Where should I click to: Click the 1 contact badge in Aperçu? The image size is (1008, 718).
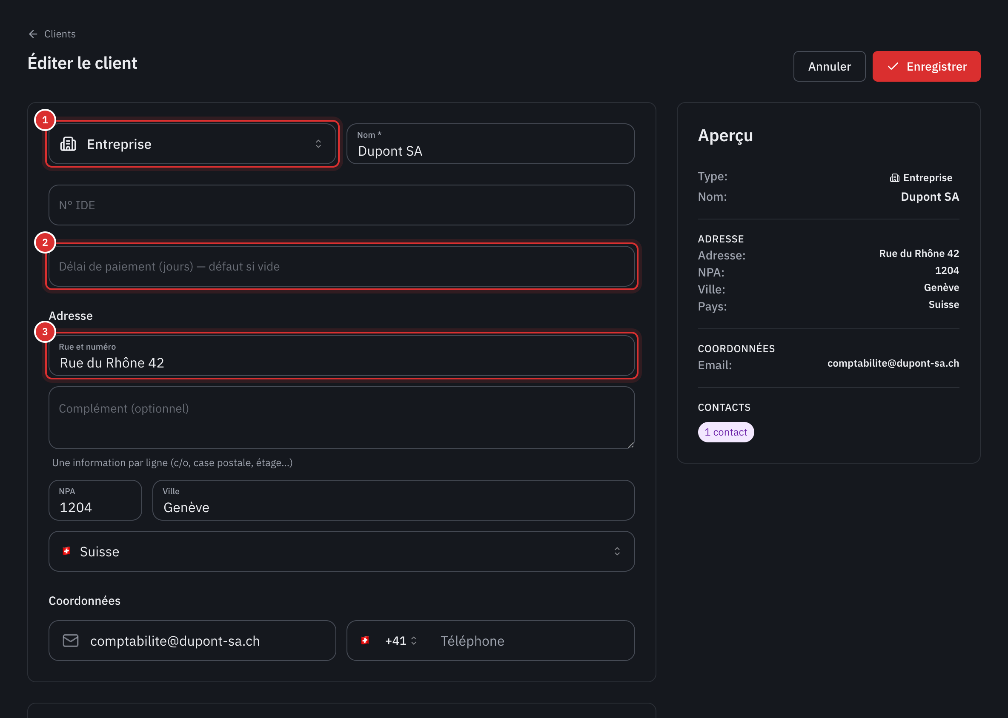click(x=726, y=432)
